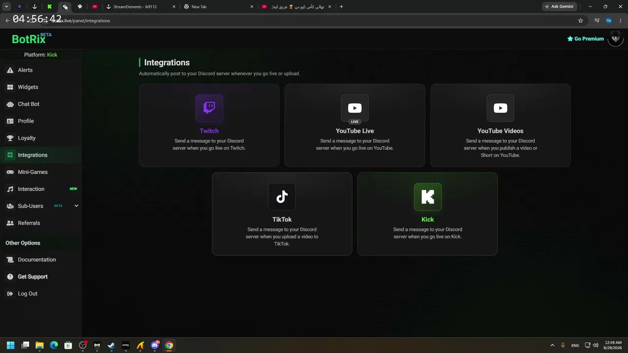Screen dimensions: 628x353
Task: Open volume control in system tray
Action: [x=596, y=345]
